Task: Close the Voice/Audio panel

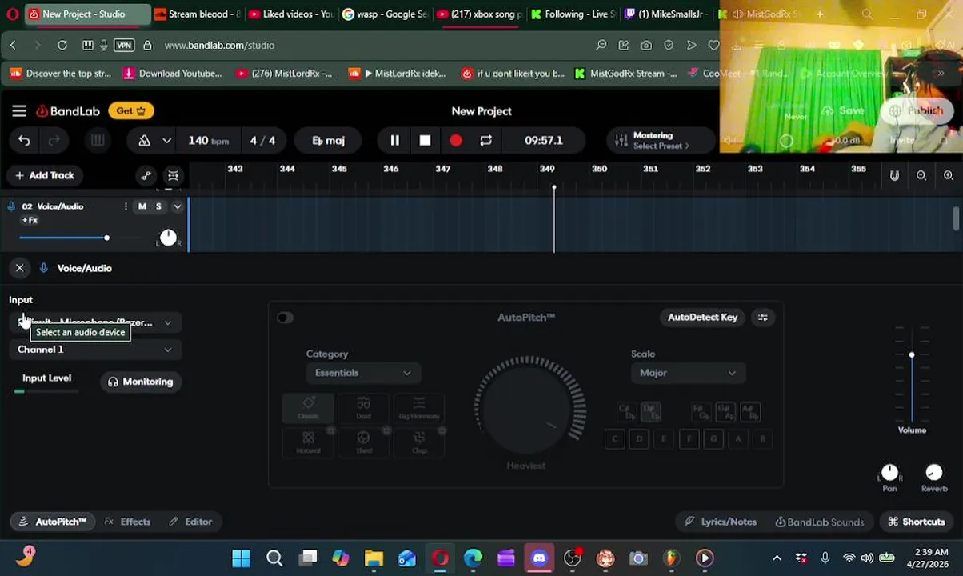Action: click(19, 268)
